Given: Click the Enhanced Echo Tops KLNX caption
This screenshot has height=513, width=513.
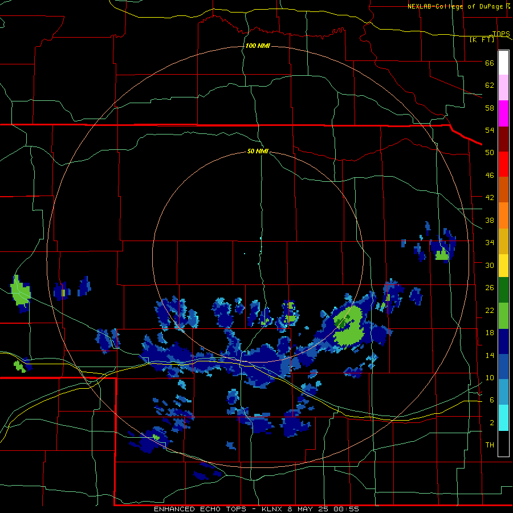Looking at the screenshot, I should (x=256, y=509).
